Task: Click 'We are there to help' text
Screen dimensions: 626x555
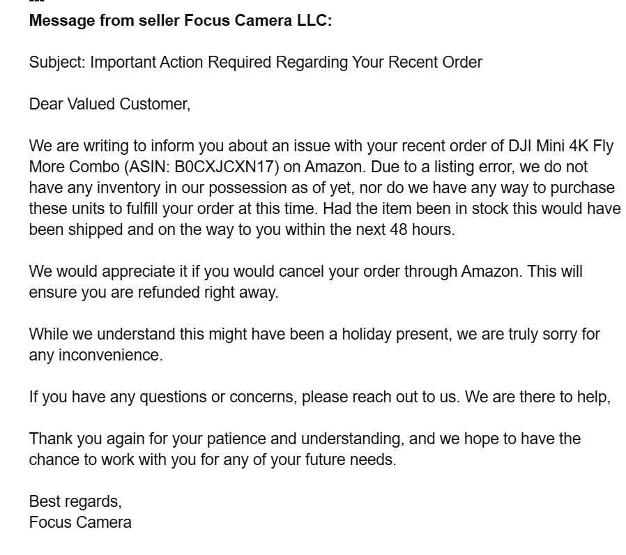Action: tap(537, 397)
